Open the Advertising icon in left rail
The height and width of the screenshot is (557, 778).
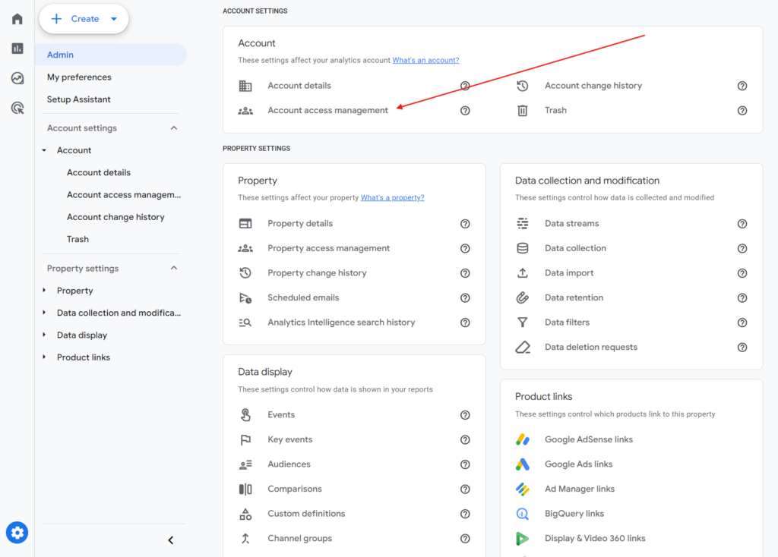click(17, 108)
